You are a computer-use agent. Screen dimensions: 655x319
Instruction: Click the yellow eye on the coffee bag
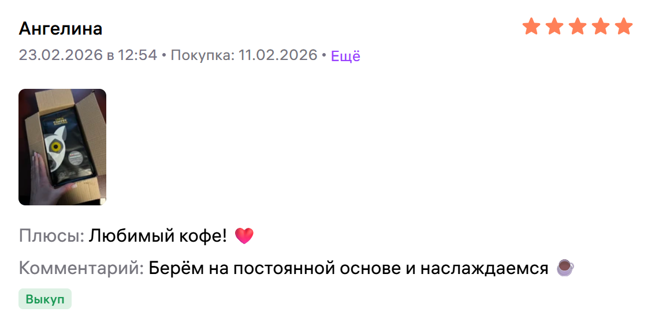click(55, 148)
